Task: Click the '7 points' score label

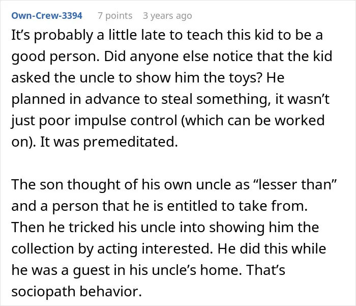Action: click(x=115, y=16)
